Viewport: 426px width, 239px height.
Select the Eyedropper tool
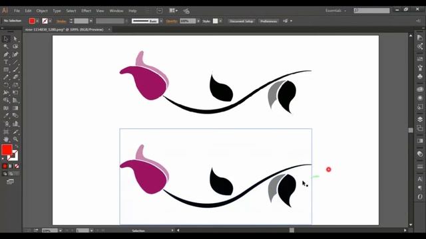pyautogui.click(x=6, y=116)
